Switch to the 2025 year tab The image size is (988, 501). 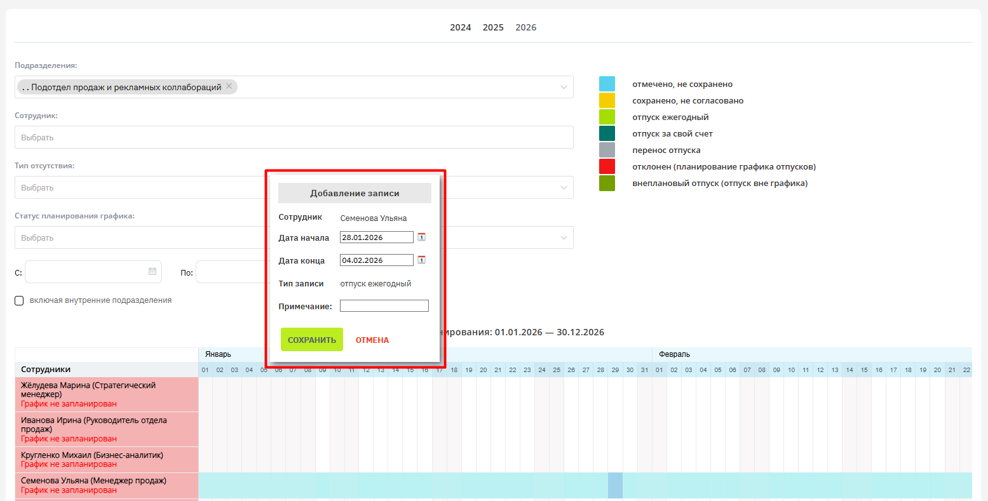[x=493, y=27]
